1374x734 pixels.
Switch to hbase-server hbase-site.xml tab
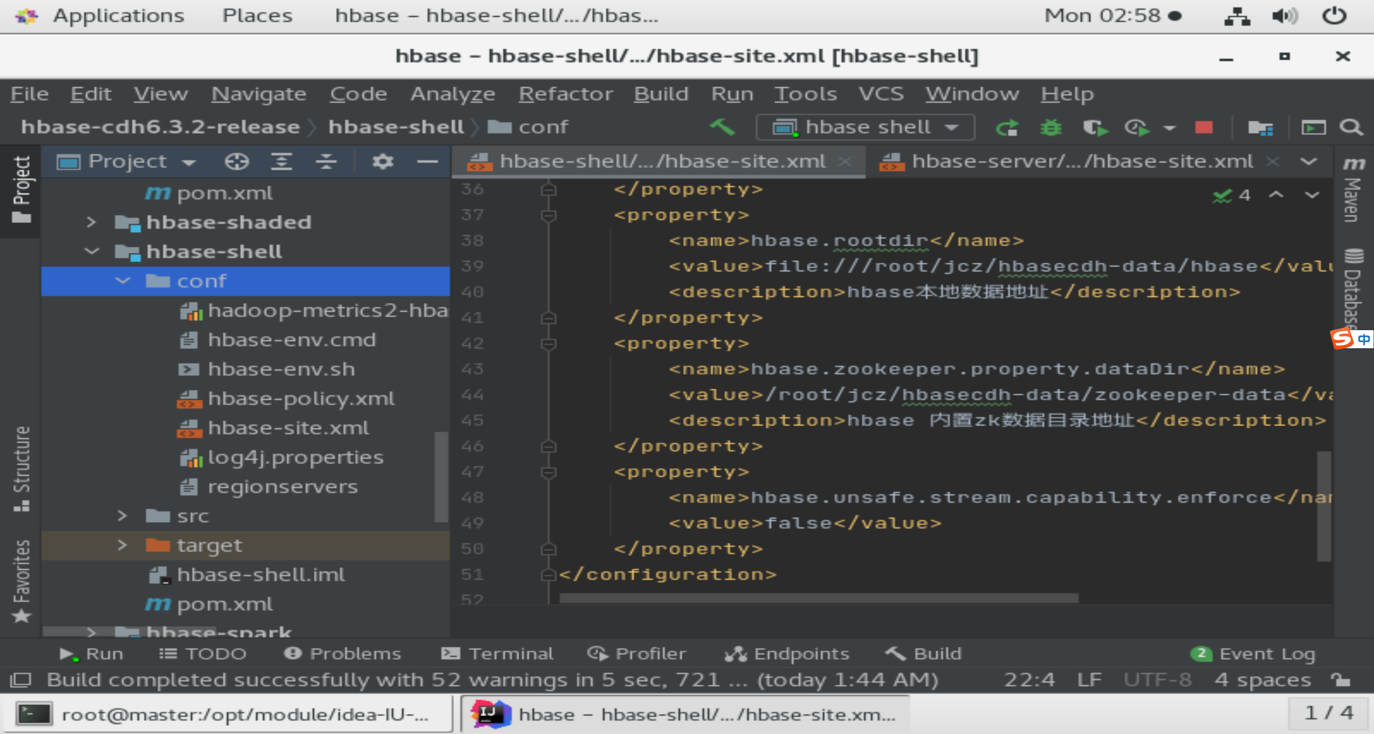tap(1081, 161)
